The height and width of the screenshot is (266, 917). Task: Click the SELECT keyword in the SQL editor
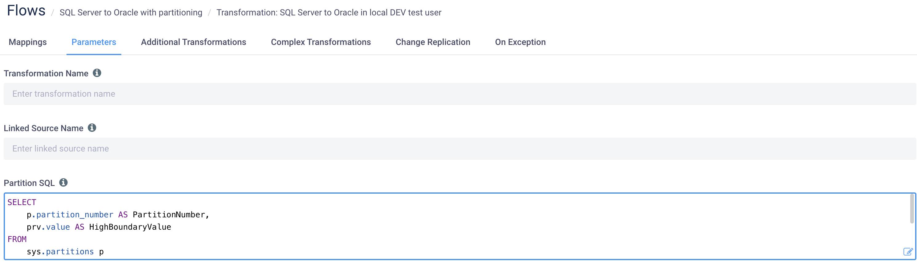coord(22,202)
